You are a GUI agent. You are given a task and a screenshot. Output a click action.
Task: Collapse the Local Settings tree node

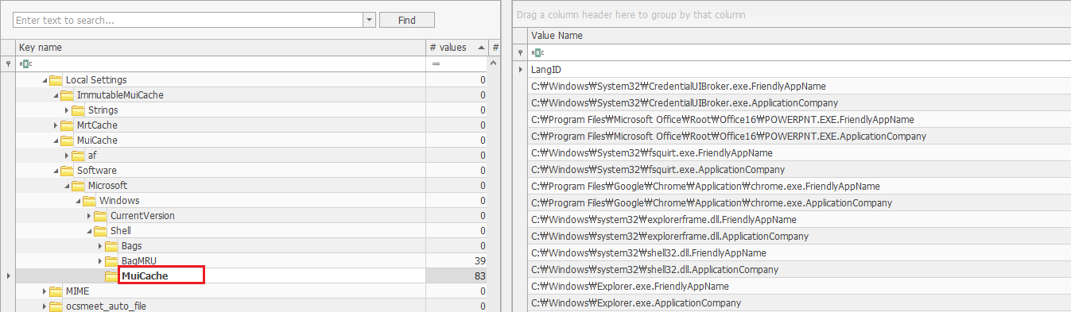click(45, 80)
